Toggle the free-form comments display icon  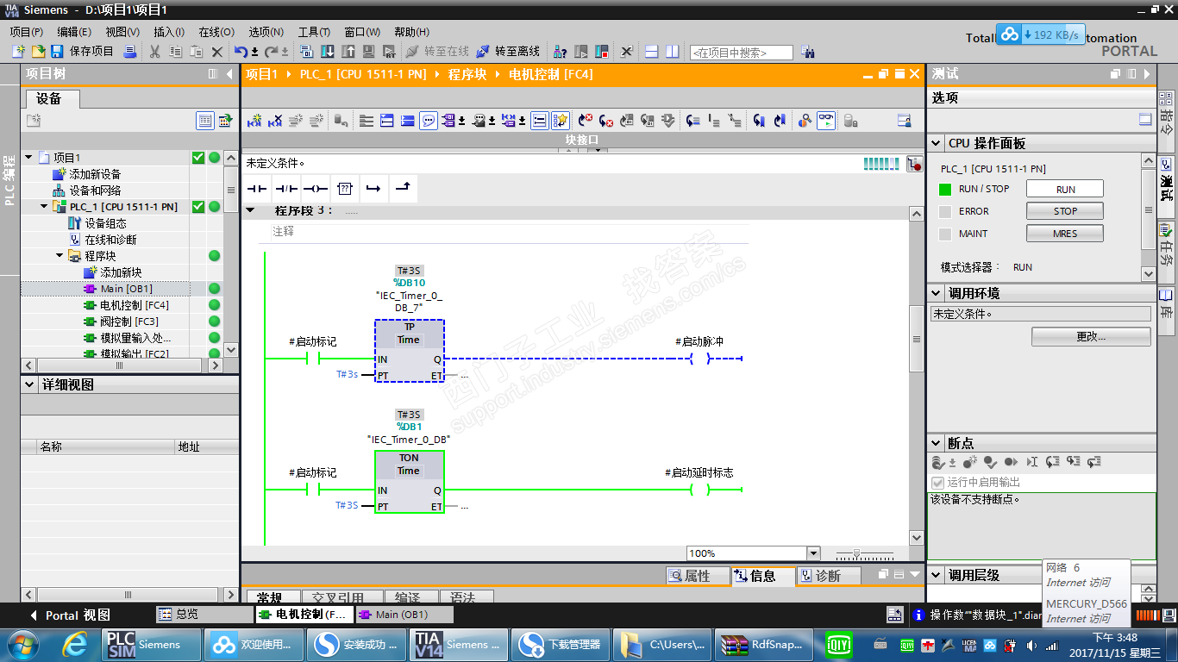tap(429, 121)
